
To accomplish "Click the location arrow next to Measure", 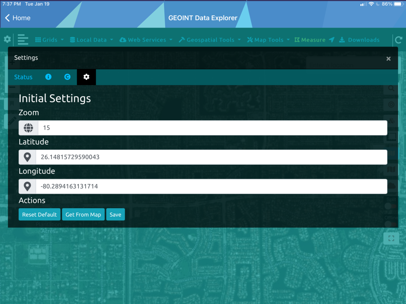I will tap(332, 40).
